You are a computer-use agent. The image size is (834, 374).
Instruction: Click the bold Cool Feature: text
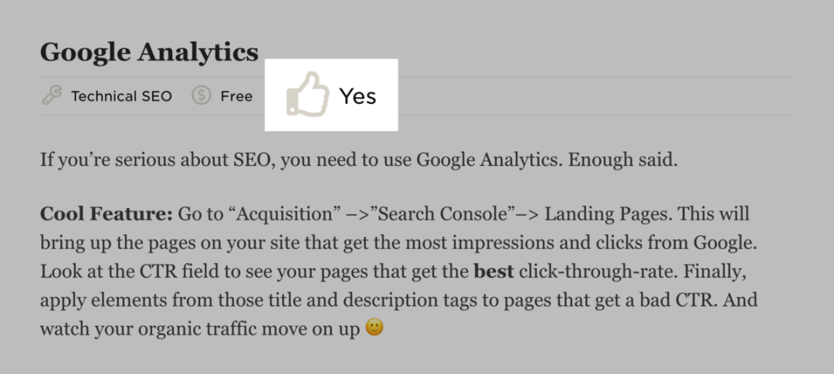point(107,214)
